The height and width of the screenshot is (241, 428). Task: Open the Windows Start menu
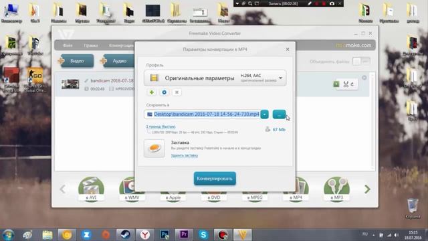pos(8,235)
